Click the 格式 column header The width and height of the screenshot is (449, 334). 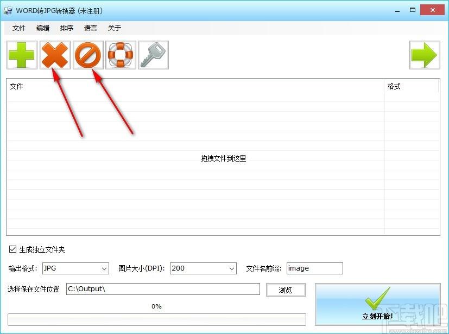point(411,86)
